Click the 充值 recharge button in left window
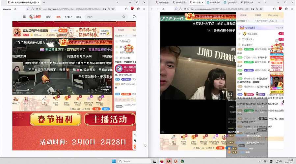This screenshot has height=164, width=296. point(96,109)
